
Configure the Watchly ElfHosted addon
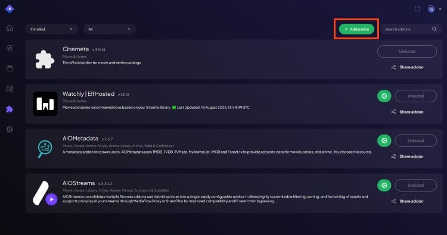pyautogui.click(x=384, y=96)
